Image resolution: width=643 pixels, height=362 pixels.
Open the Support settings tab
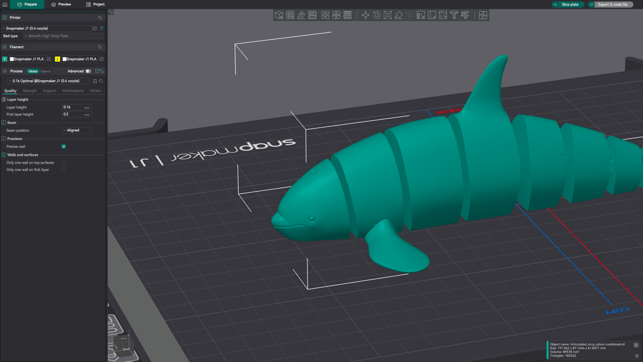pyautogui.click(x=49, y=91)
